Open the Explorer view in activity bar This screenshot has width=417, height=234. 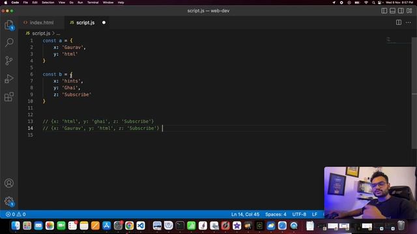9,25
